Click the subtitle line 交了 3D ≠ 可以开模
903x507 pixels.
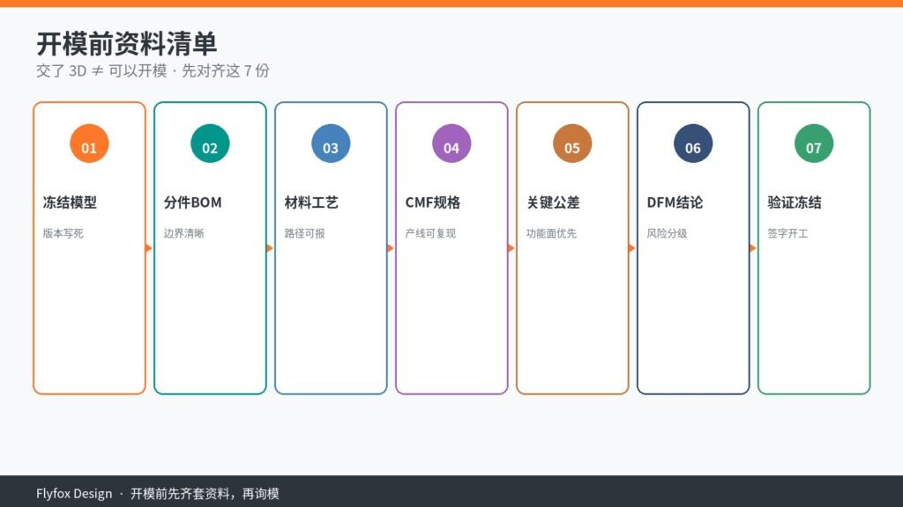(101, 70)
